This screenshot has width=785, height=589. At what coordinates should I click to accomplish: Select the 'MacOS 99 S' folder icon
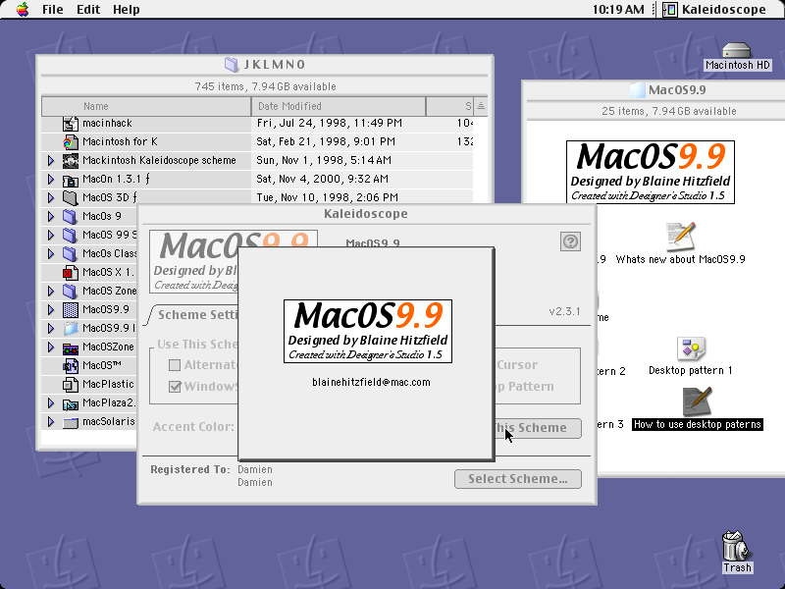[x=71, y=235]
